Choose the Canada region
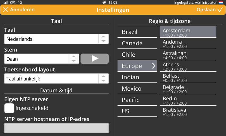The image size is (226, 136). (x=137, y=43)
